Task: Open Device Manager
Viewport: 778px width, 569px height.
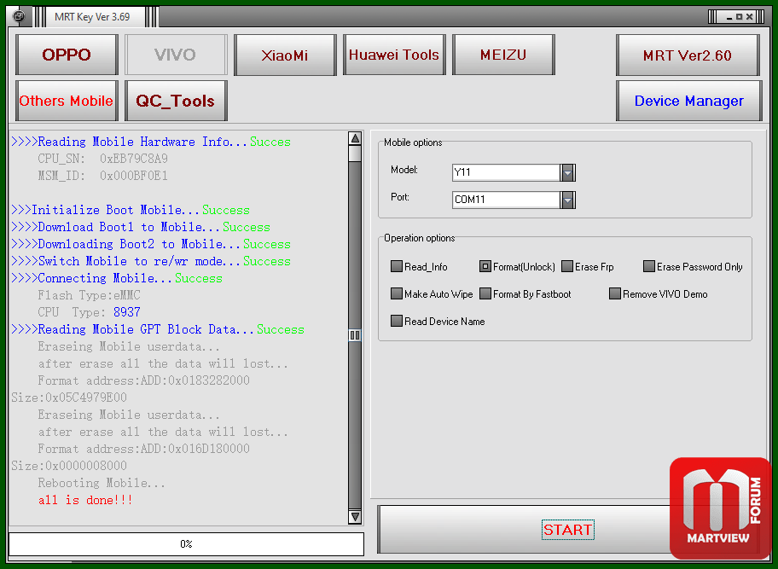Action: point(688,102)
